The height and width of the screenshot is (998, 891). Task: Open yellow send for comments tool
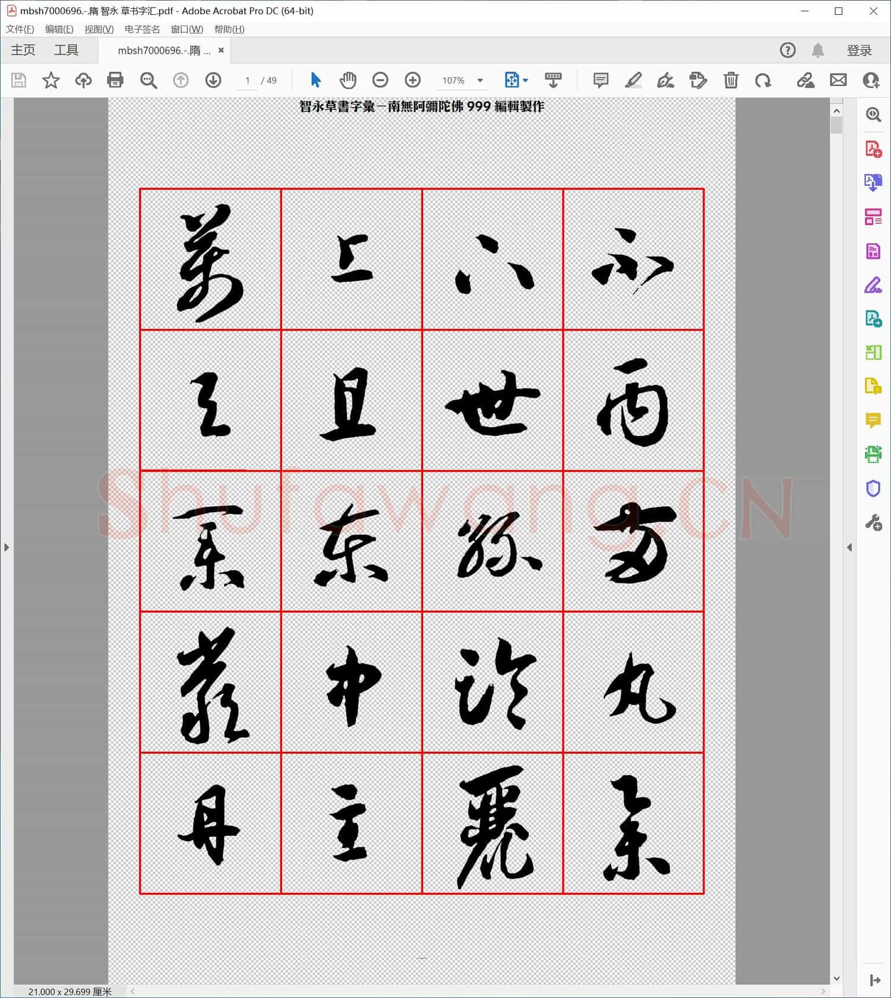pos(873,387)
